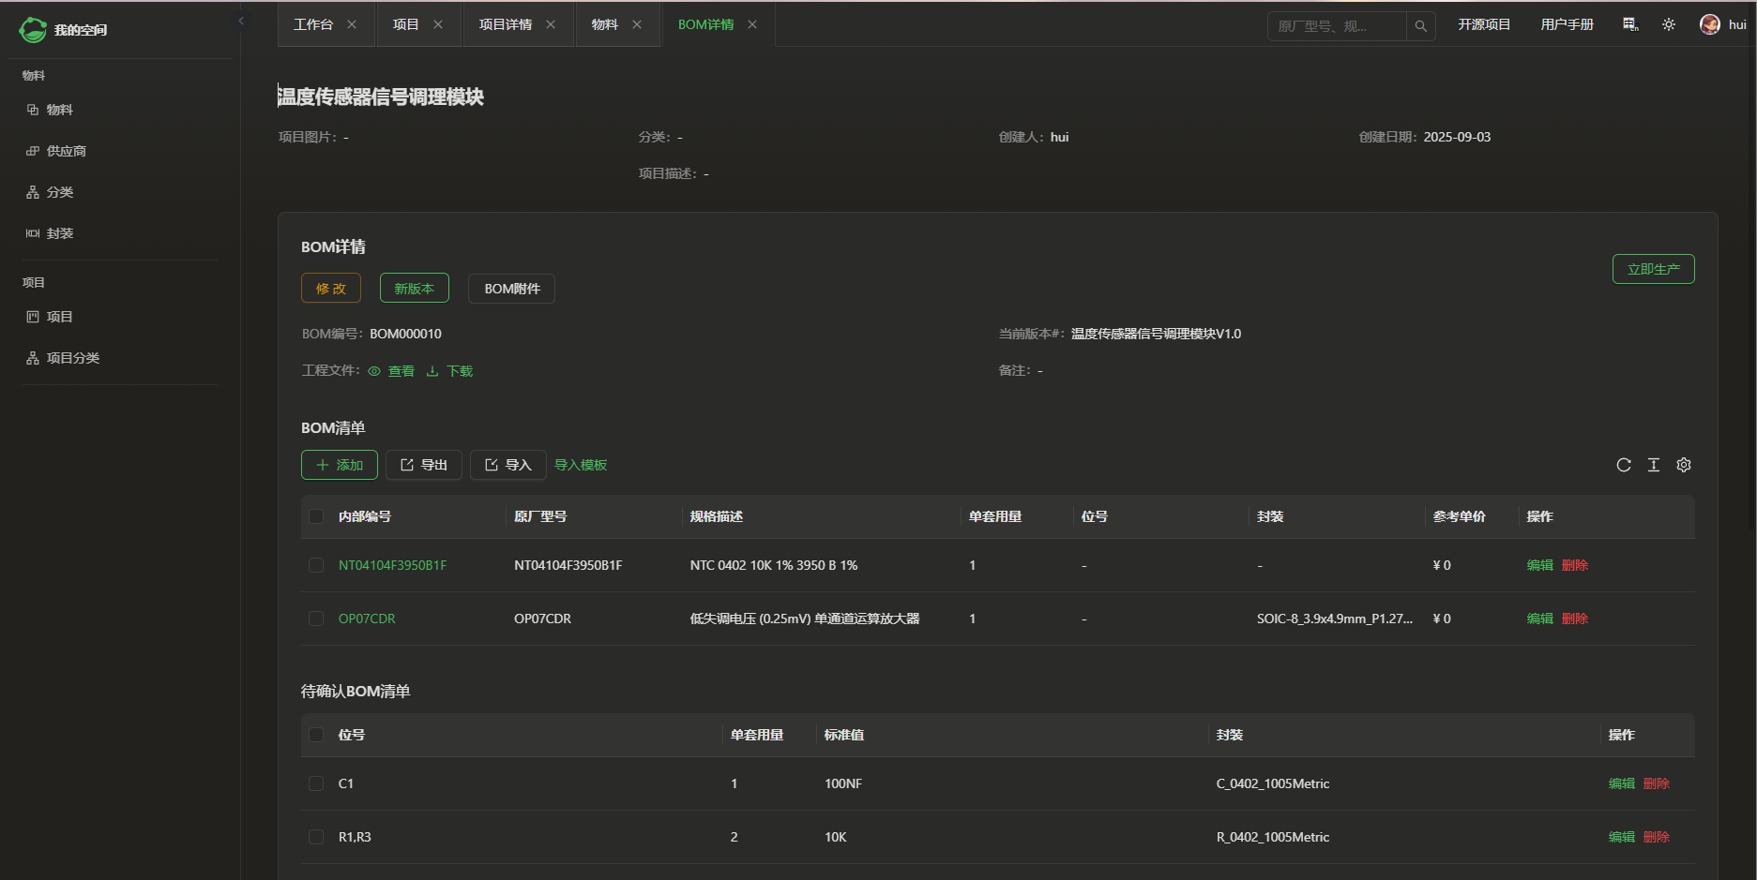Screen dimensions: 1757x880
Task: Tick the checkbox for C1 row
Action: (x=316, y=783)
